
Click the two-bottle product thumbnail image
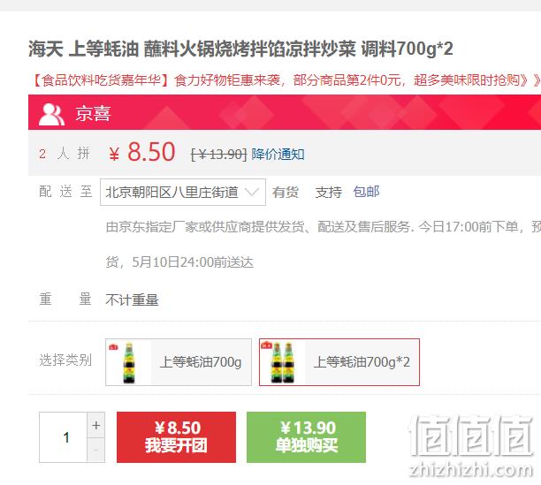283,362
